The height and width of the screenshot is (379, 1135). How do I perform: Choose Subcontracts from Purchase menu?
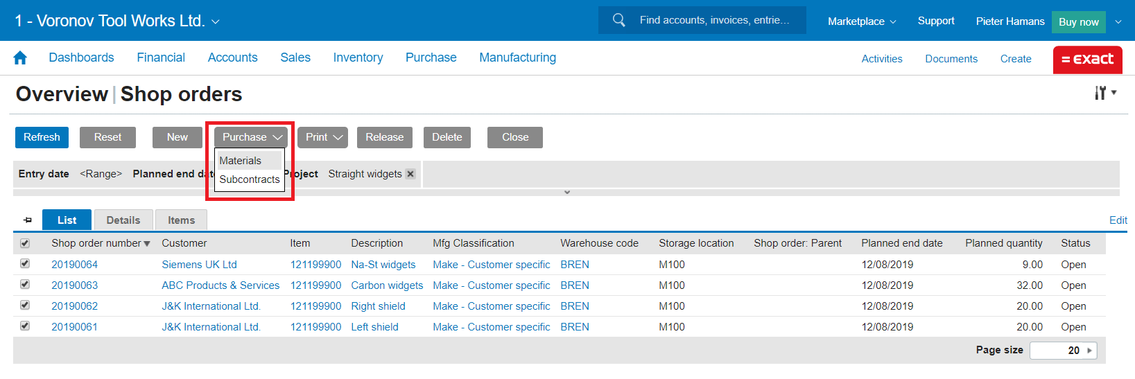click(250, 179)
